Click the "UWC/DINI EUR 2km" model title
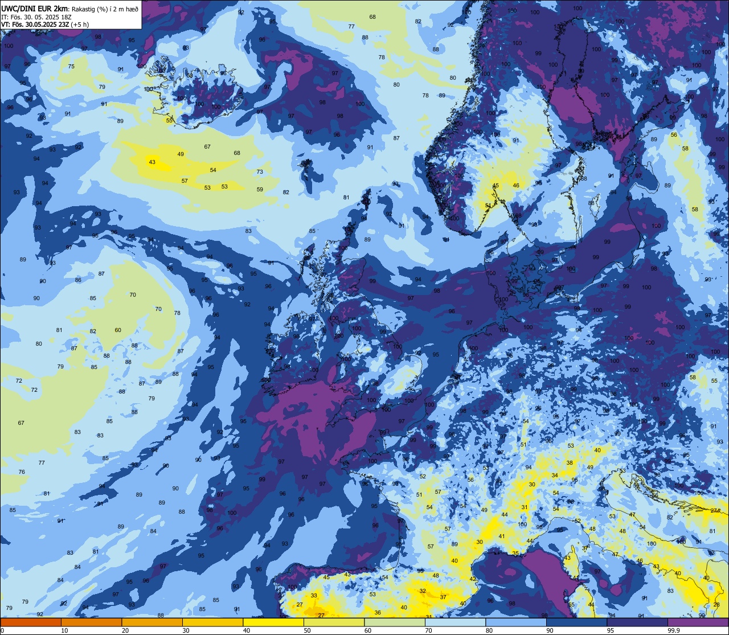 point(35,8)
